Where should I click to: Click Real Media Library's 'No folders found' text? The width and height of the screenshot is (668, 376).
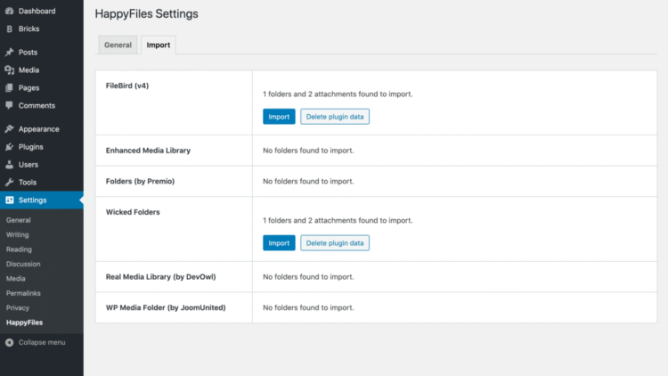[x=308, y=277]
